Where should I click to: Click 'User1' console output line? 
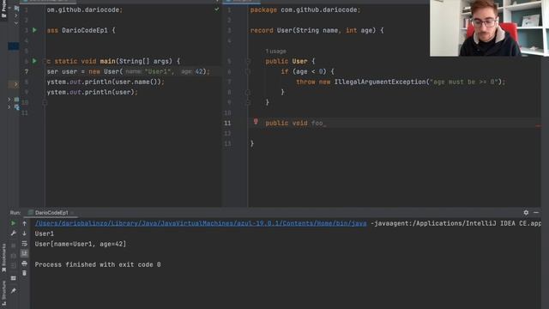[x=44, y=233]
